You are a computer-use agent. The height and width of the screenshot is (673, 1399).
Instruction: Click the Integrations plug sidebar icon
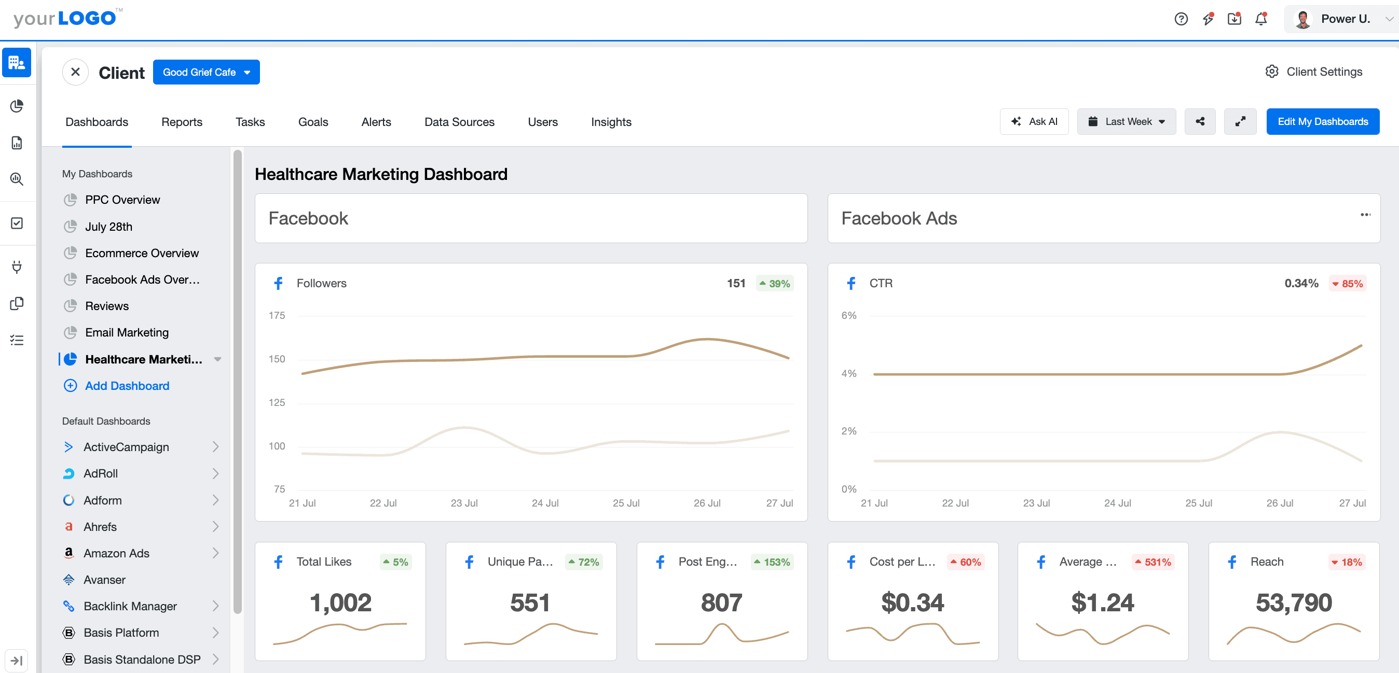pyautogui.click(x=16, y=267)
